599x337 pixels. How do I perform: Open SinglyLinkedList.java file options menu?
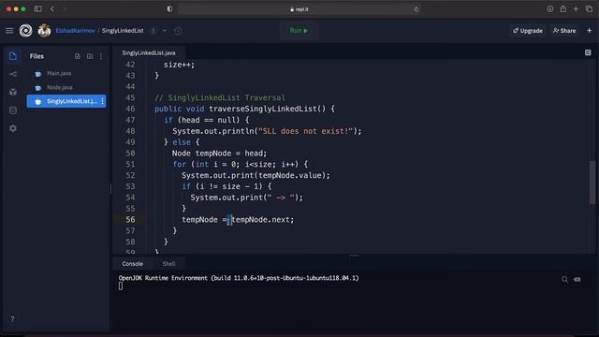pos(102,101)
